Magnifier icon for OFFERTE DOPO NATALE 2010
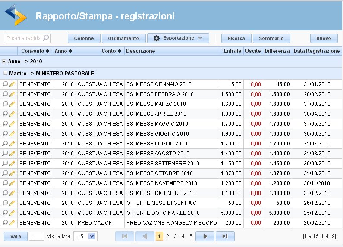The width and height of the screenshot is (343, 247). pyautogui.click(x=5, y=213)
